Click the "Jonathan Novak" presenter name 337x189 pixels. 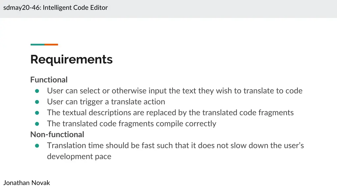[x=27, y=183]
